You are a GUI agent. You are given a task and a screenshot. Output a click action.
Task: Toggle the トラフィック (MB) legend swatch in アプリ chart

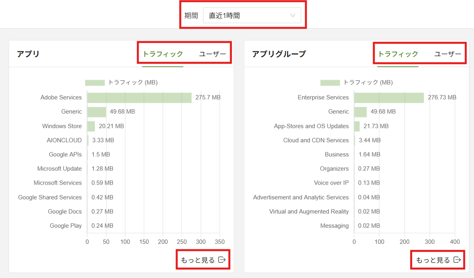[x=95, y=82]
